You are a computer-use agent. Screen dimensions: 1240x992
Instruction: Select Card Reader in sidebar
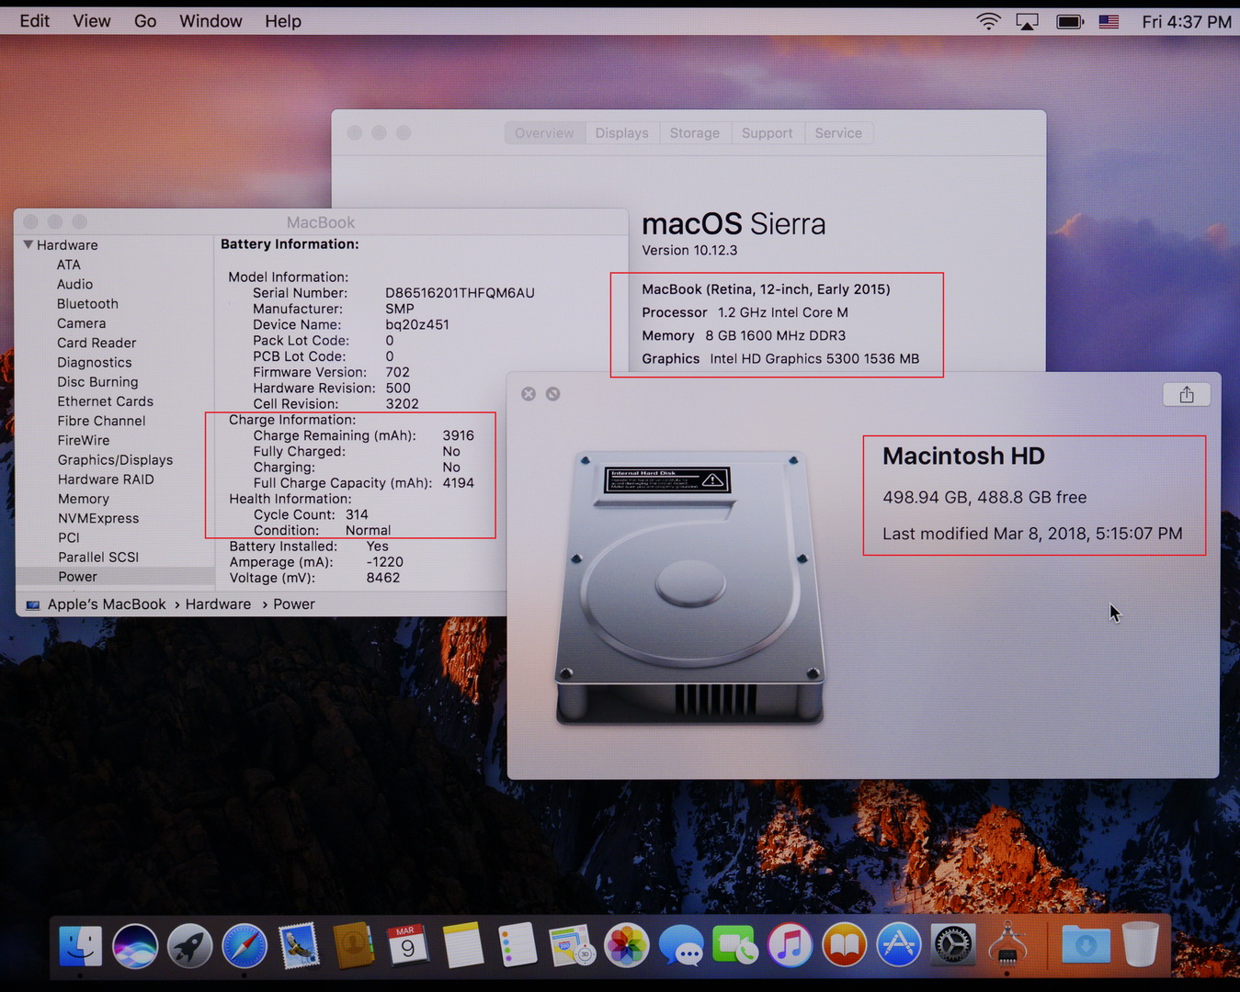coord(97,343)
